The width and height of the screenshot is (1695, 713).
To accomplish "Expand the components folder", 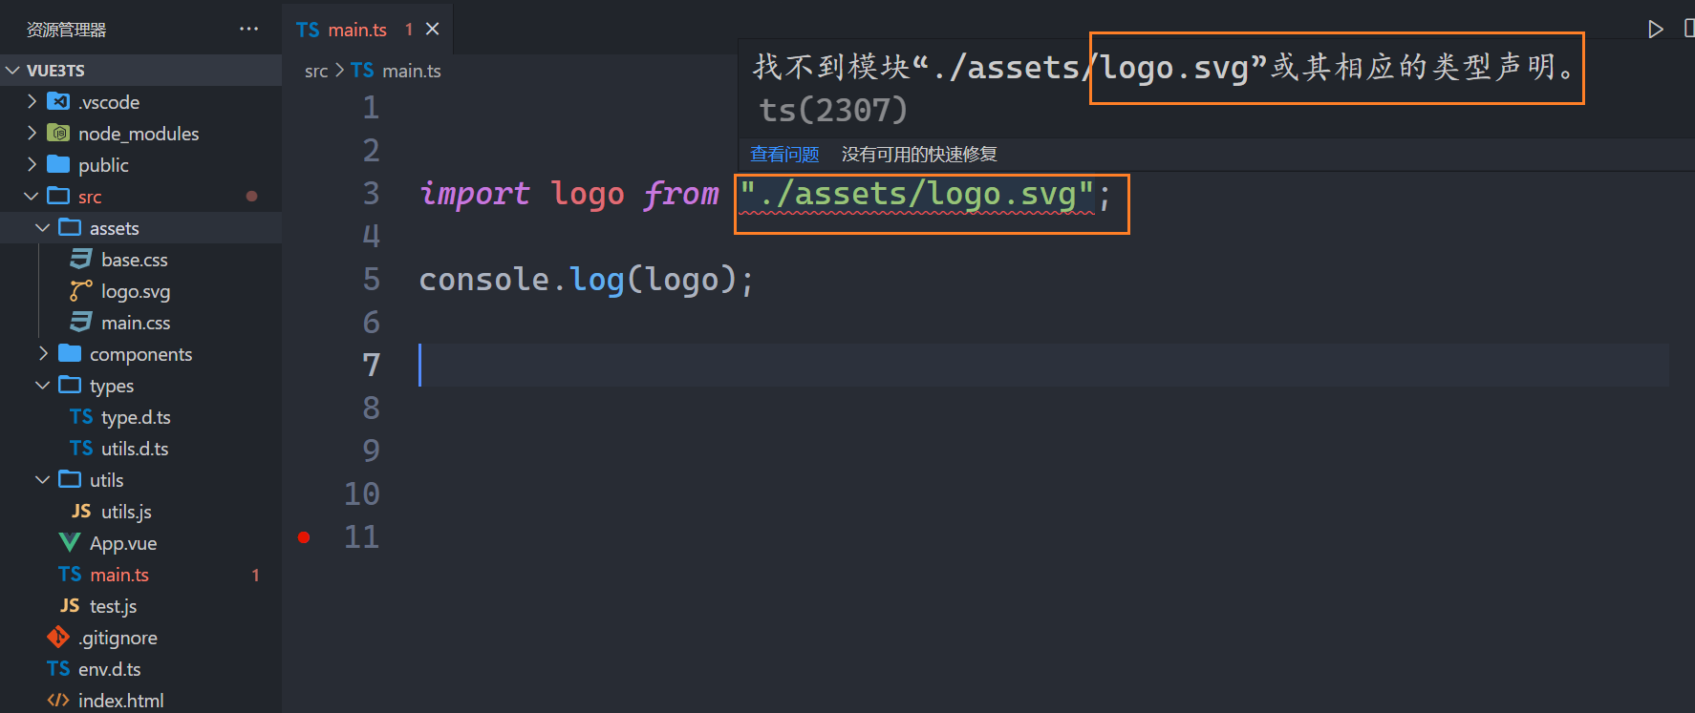I will tap(43, 354).
